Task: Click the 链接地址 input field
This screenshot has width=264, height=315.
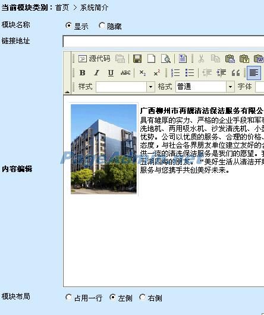Action: click(164, 42)
